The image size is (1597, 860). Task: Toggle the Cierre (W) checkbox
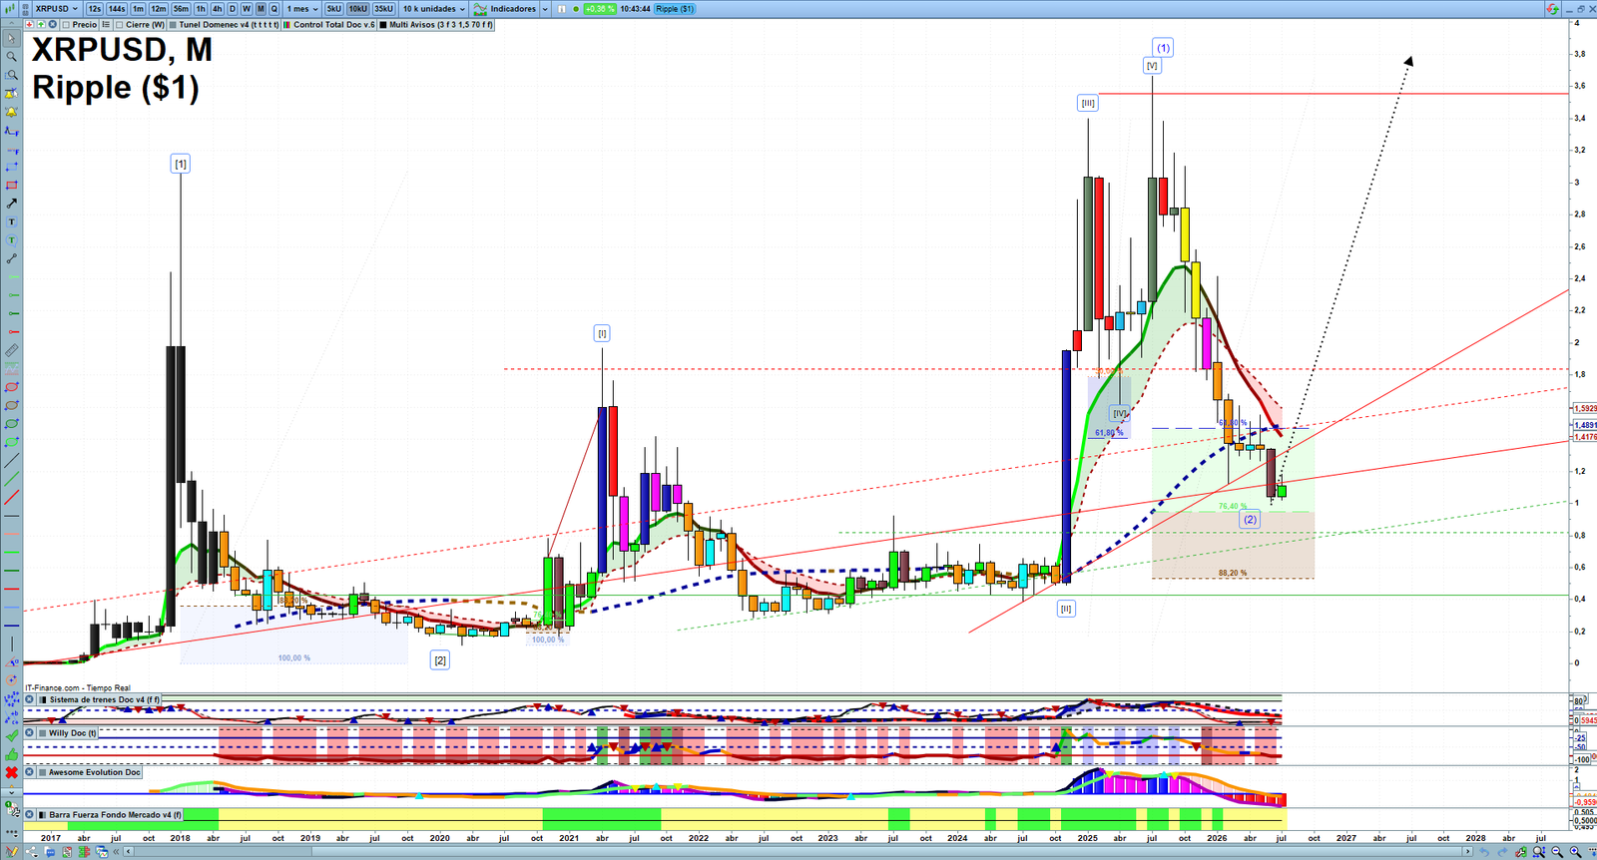(119, 24)
